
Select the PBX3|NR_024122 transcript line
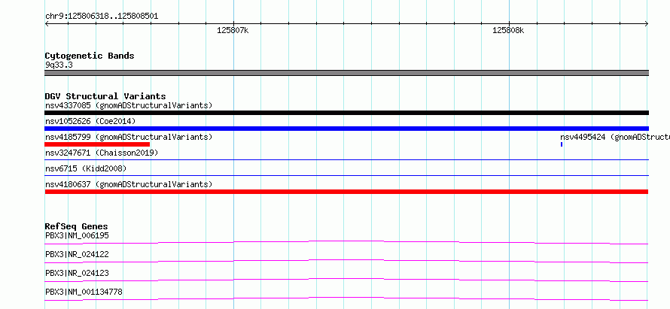pos(346,261)
